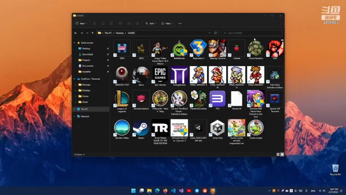Select Shantae Half Genie Hero shortcut
This screenshot has height=195, width=346.
[256, 103]
